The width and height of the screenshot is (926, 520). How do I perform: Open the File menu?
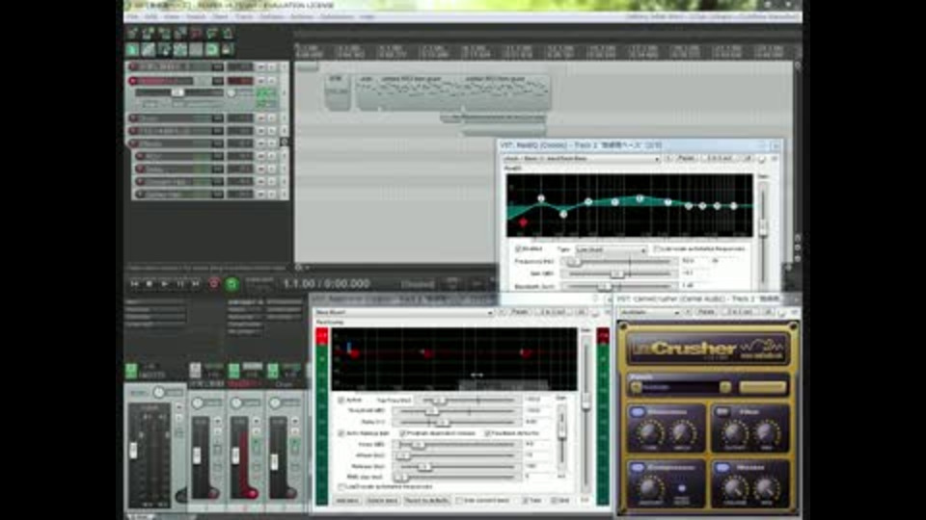(133, 16)
